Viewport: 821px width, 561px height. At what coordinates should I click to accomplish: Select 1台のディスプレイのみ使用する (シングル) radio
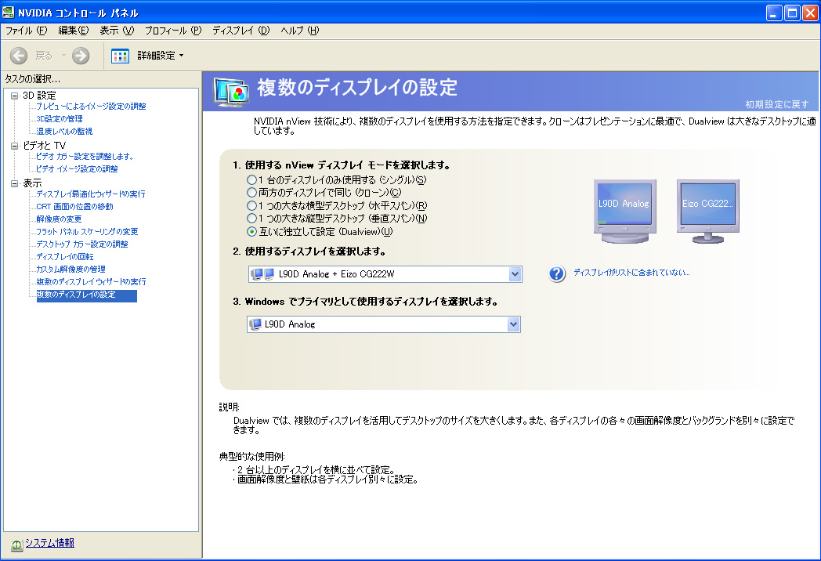point(251,179)
